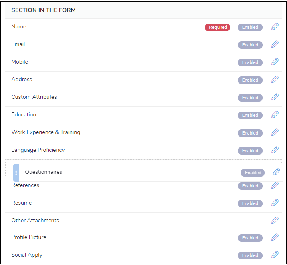The image size is (287, 265).
Task: Toggle Enabled badge for Language Proficiency
Action: tap(250, 151)
